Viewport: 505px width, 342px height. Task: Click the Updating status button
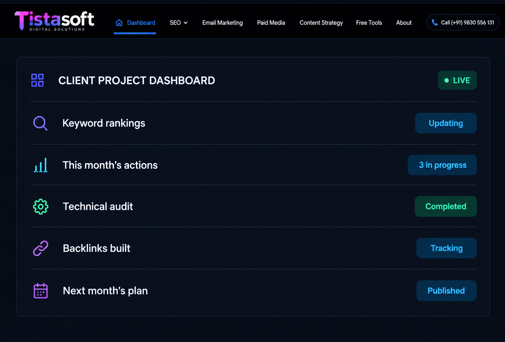pyautogui.click(x=446, y=123)
